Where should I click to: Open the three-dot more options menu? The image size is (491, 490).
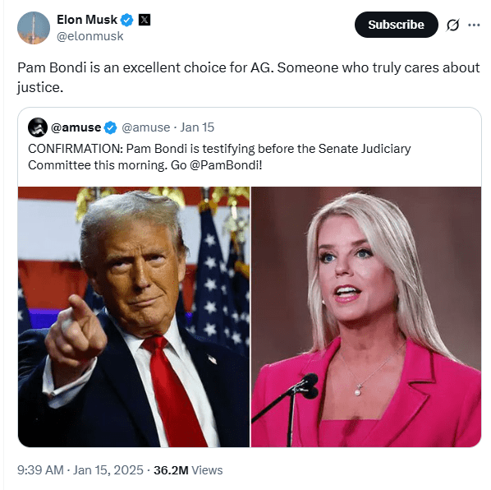pos(474,25)
